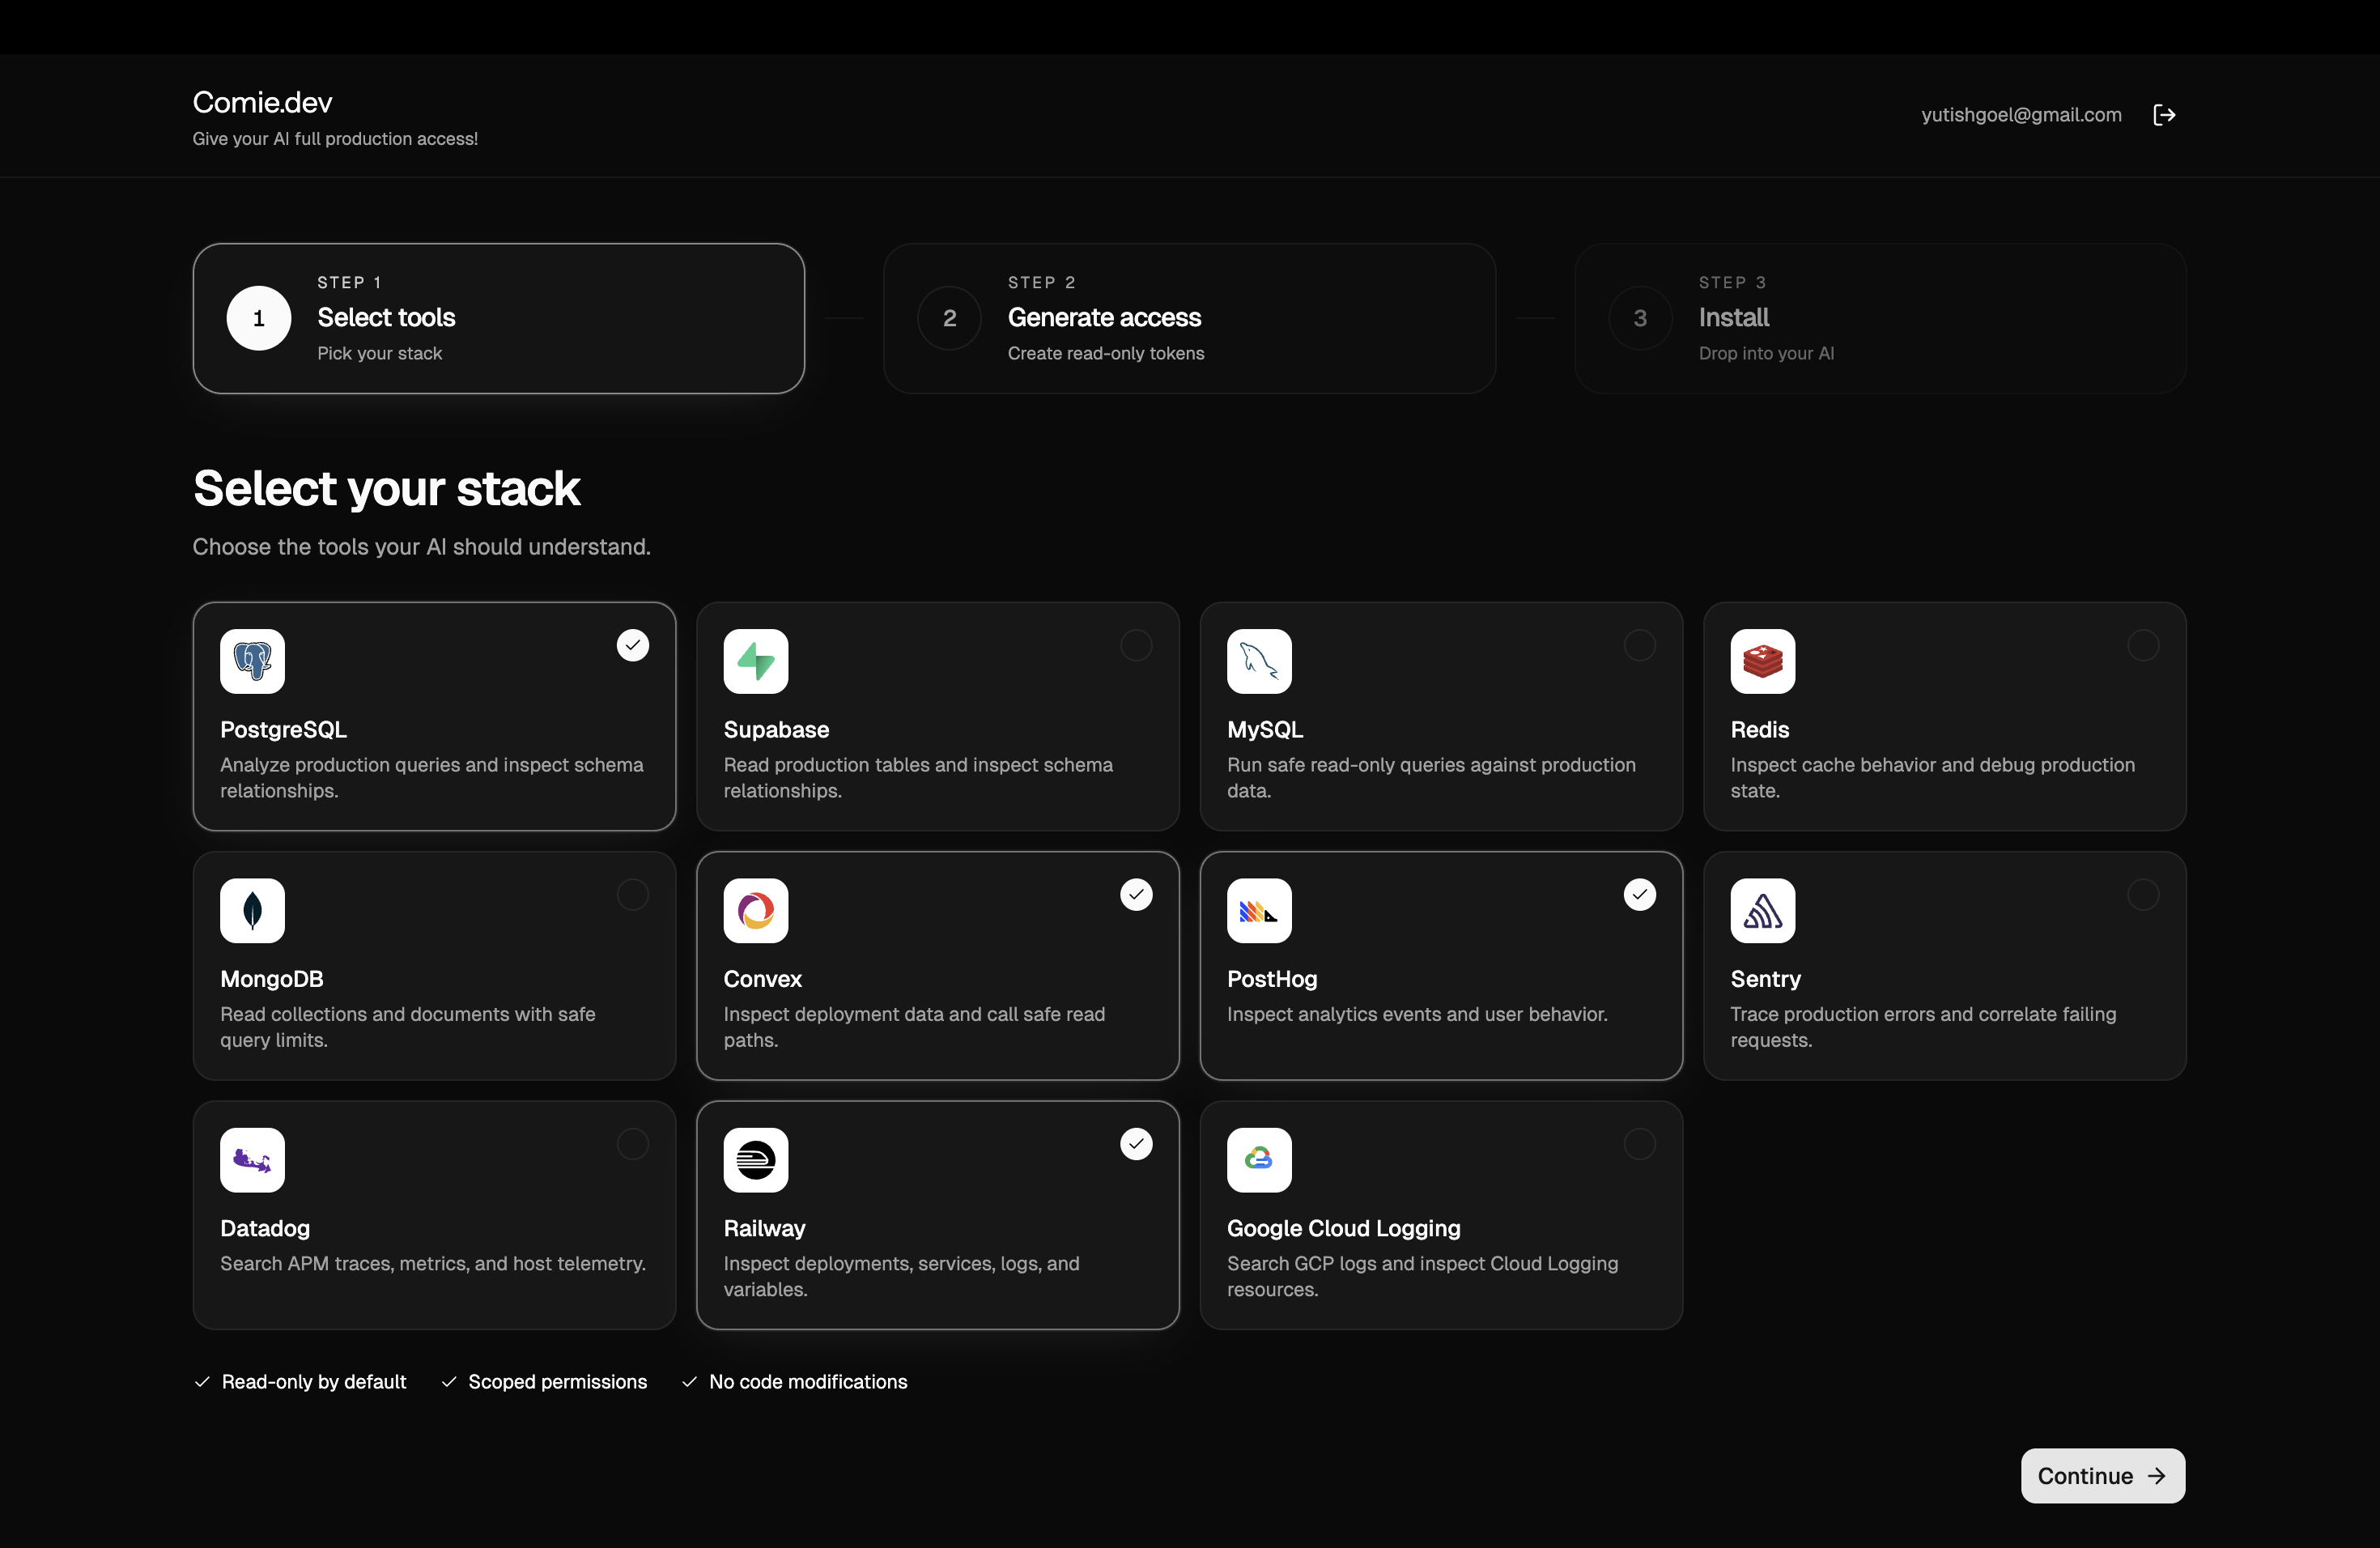Click the sign out icon
The height and width of the screenshot is (1548, 2380).
[x=2164, y=115]
